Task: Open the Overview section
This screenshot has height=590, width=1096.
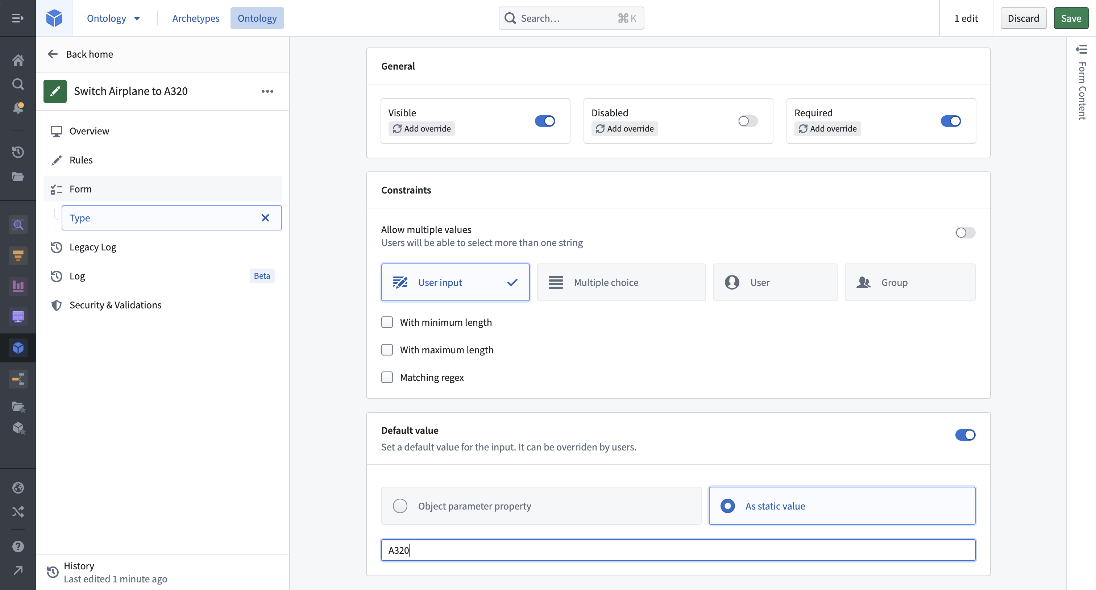Action: click(x=162, y=131)
